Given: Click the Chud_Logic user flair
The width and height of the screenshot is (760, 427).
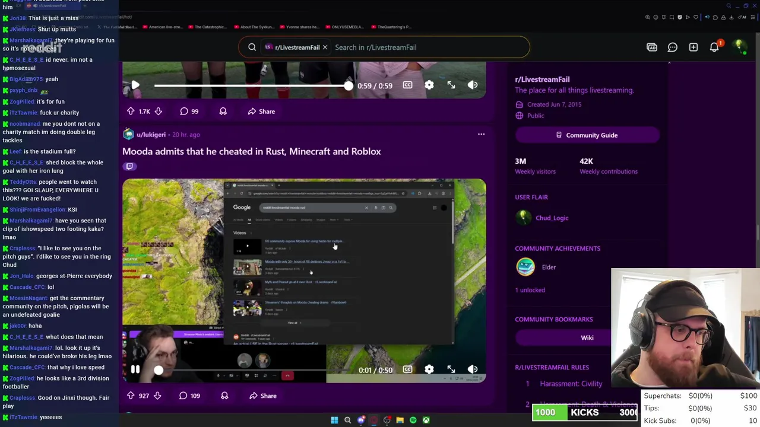Looking at the screenshot, I should (x=552, y=218).
